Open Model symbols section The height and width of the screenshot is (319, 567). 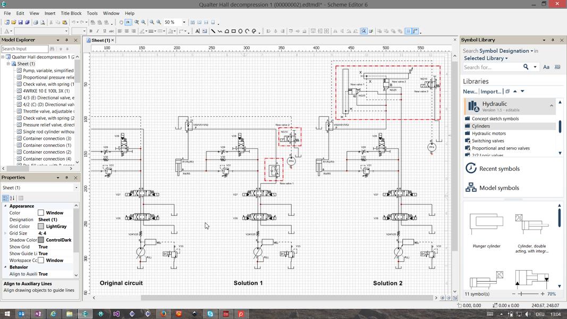492,188
